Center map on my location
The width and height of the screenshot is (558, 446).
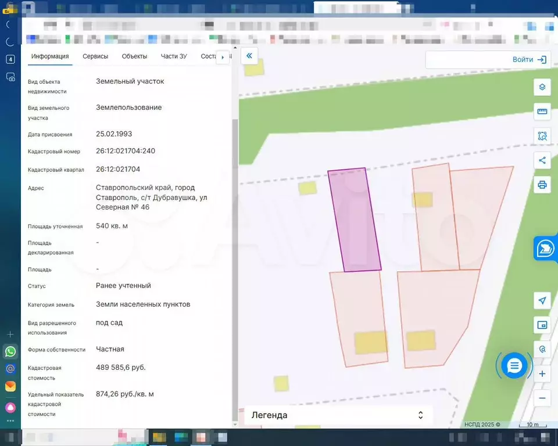tap(542, 301)
